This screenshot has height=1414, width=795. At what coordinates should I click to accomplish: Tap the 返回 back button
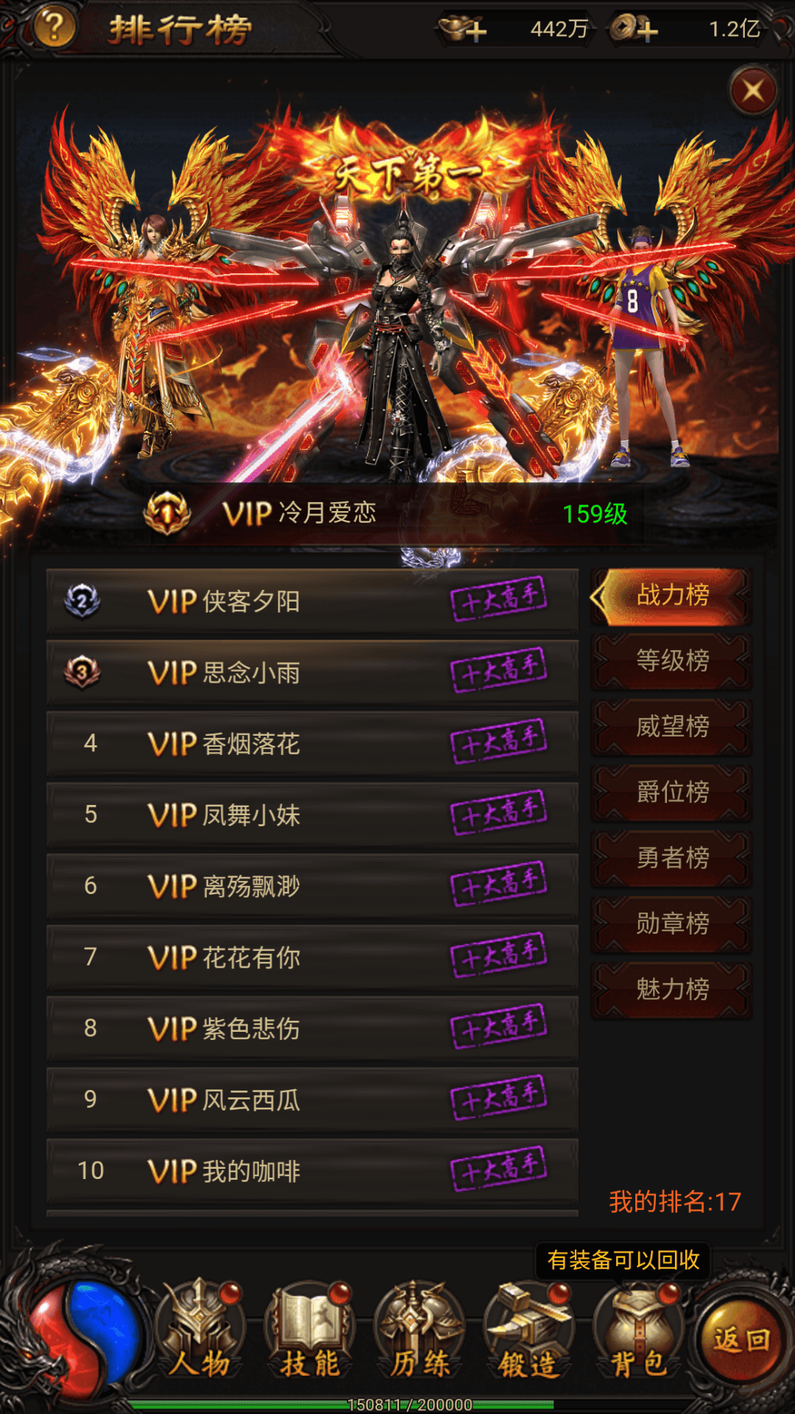(741, 1339)
